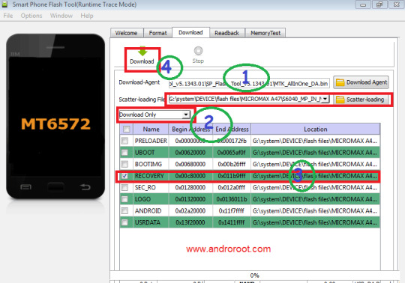Open the Options menu
The image size is (405, 283).
tap(31, 16)
